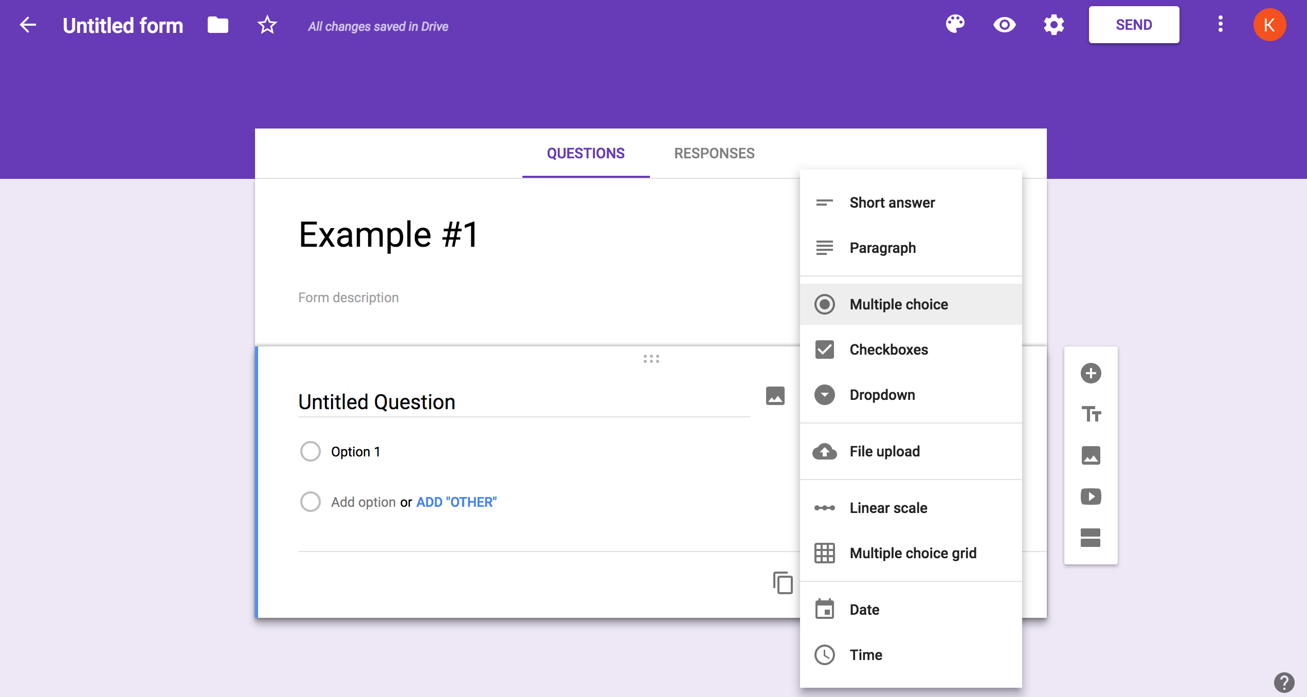This screenshot has width=1307, height=697.
Task: Go back using the left arrow
Action: click(28, 25)
